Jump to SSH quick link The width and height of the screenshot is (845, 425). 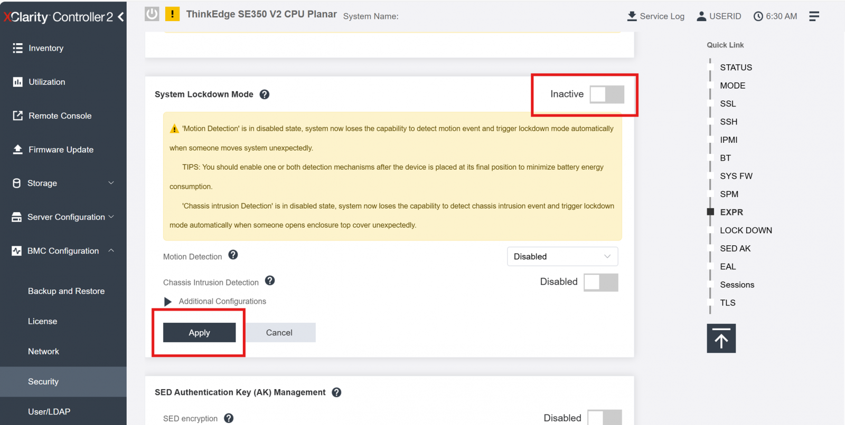pyautogui.click(x=728, y=122)
